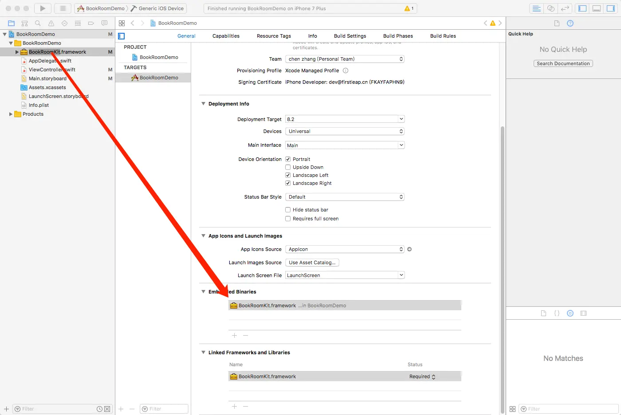Show the Object library
Image resolution: width=621 pixels, height=415 pixels.
click(x=570, y=313)
